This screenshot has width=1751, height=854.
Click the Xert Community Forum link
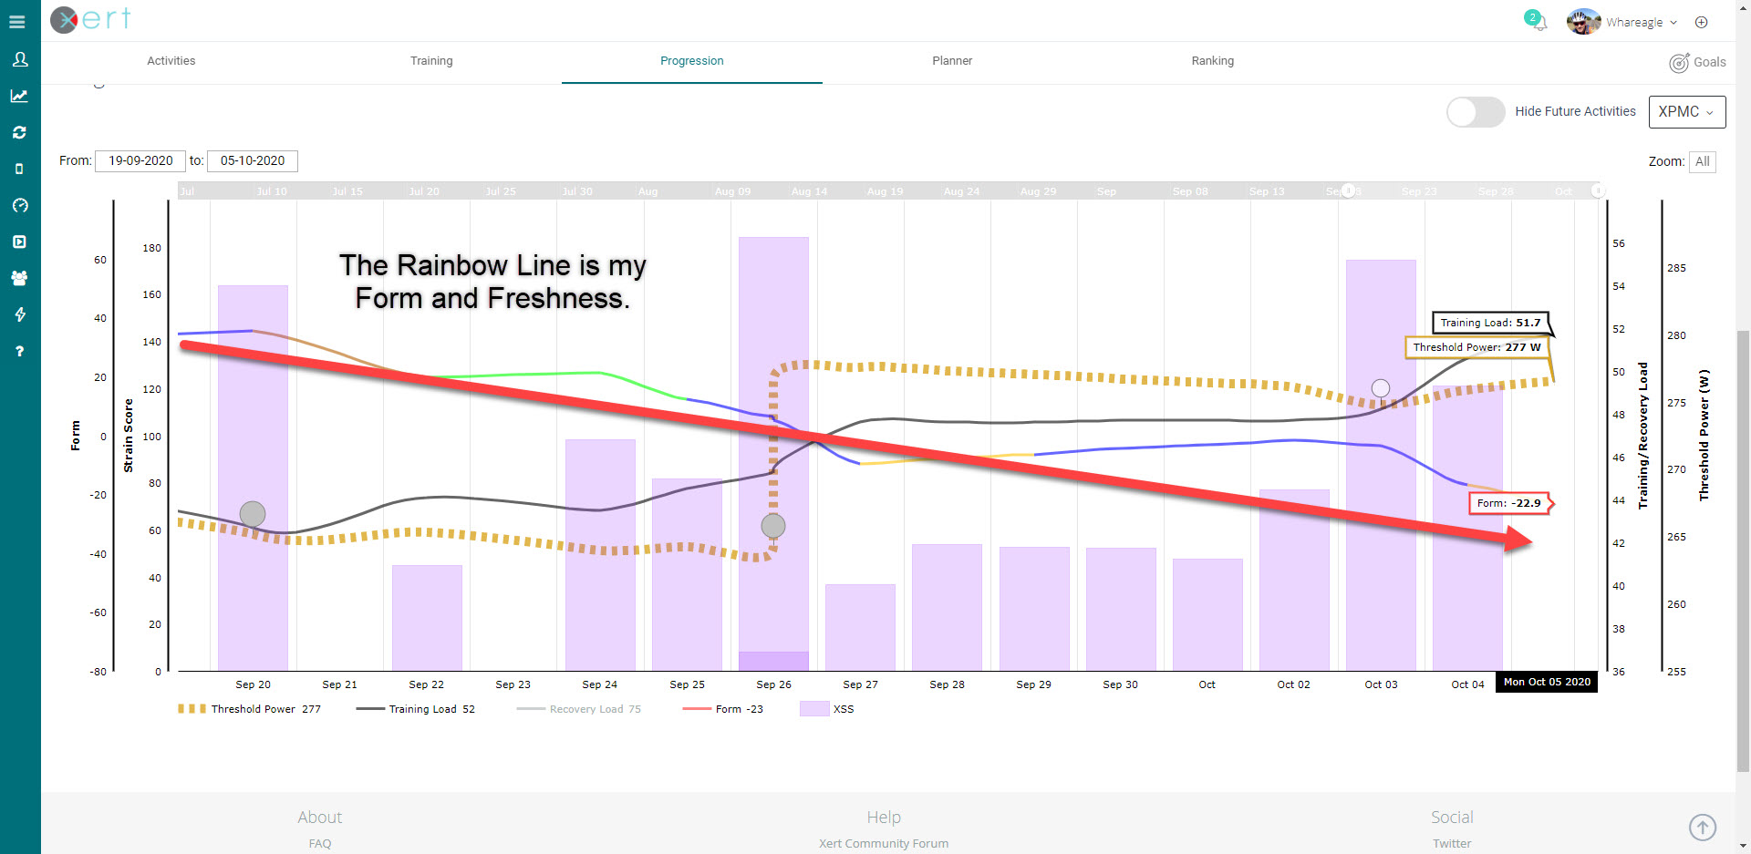[883, 843]
